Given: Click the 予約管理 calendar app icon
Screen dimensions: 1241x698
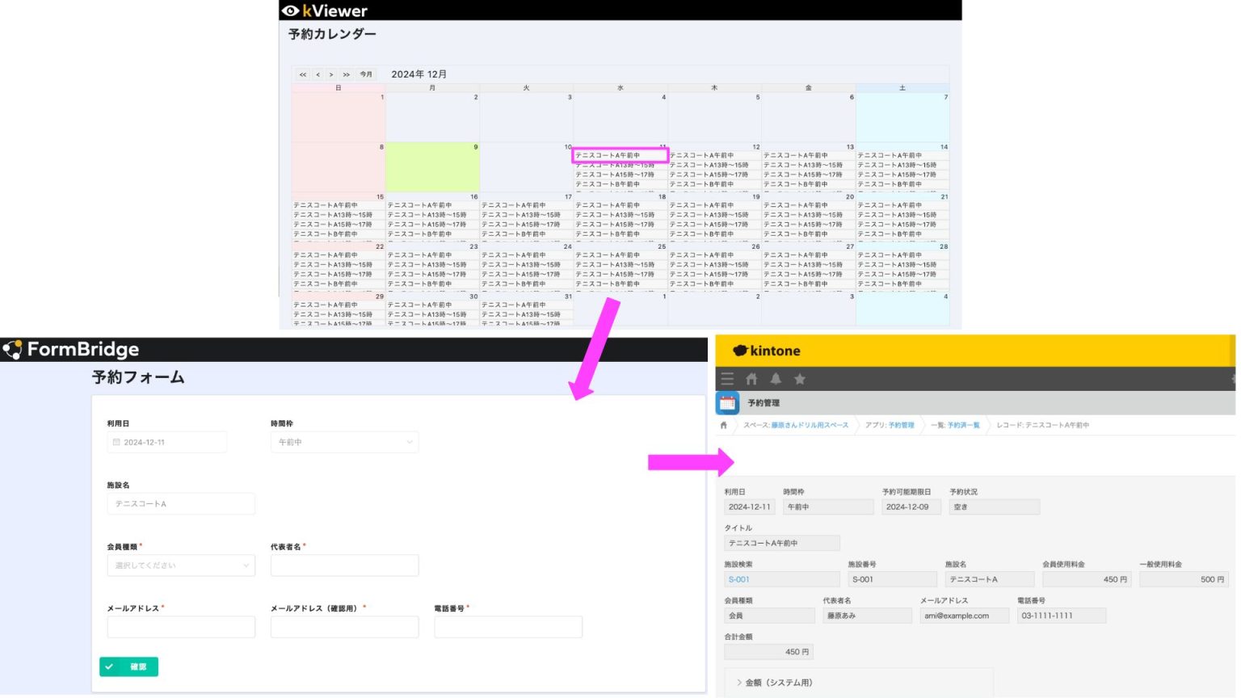Looking at the screenshot, I should (x=728, y=402).
